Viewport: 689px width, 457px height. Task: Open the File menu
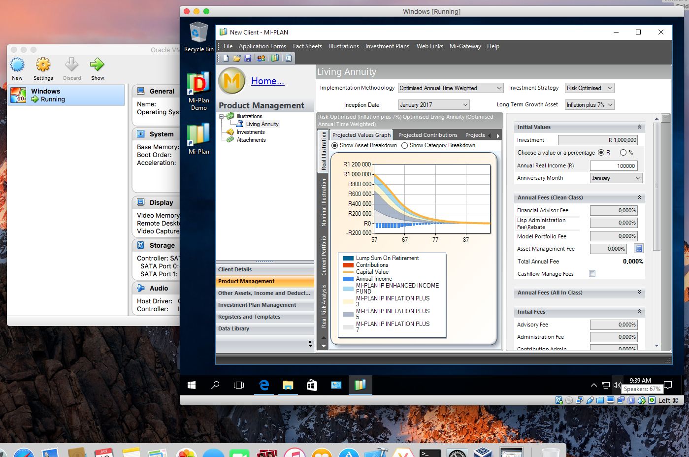pyautogui.click(x=228, y=46)
